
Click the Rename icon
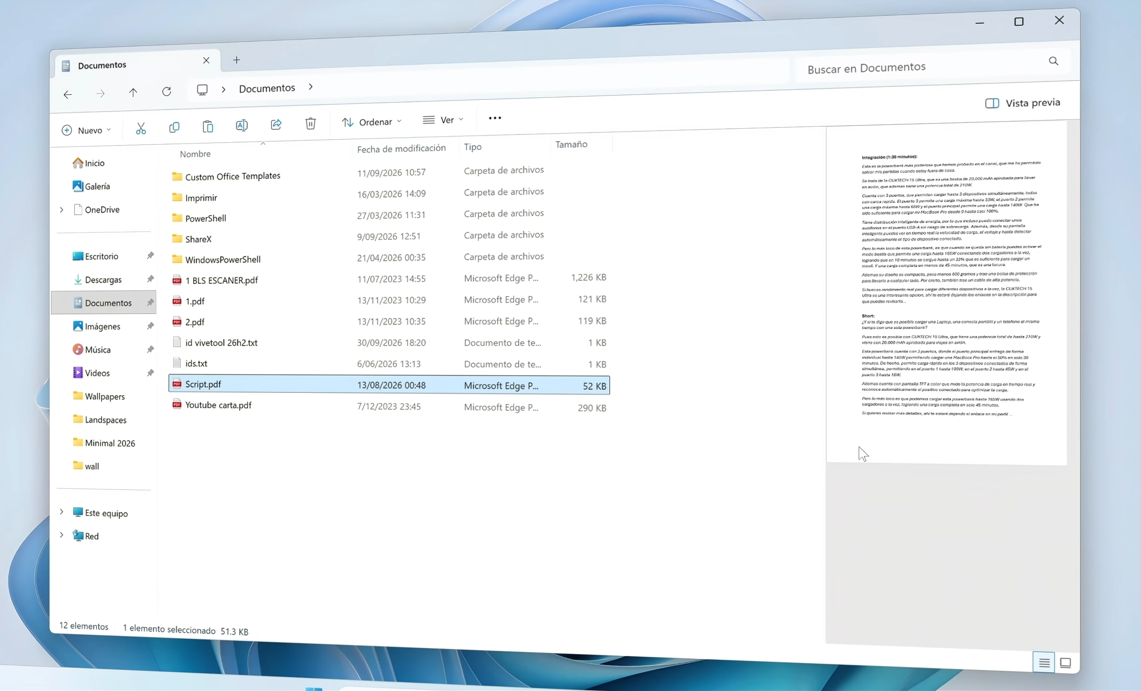pos(242,125)
